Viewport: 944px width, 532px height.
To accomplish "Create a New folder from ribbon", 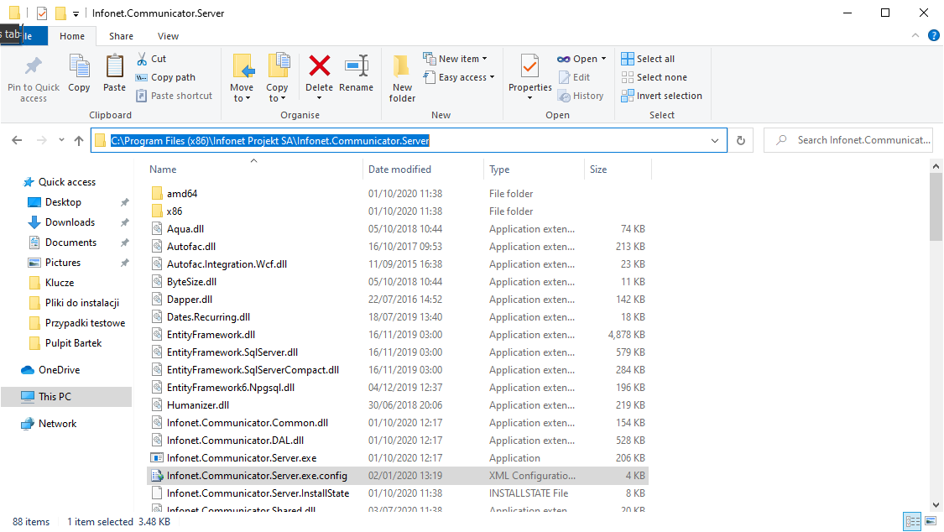I will [x=402, y=78].
